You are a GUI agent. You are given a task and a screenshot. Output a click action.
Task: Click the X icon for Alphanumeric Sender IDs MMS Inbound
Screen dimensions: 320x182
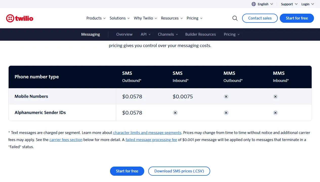275,113
